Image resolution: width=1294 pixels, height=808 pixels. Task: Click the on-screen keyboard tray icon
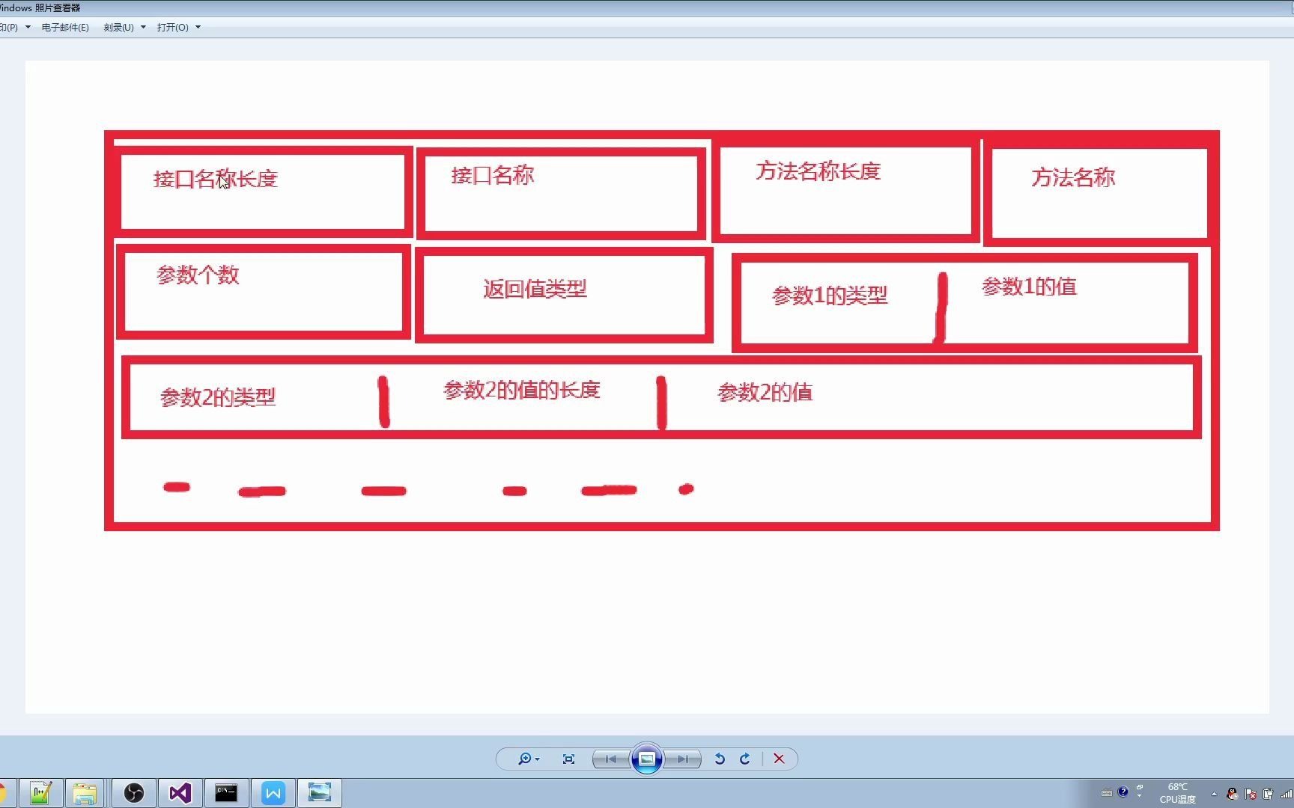[1107, 793]
